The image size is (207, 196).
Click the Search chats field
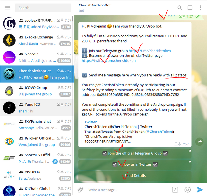pyautogui.click(x=43, y=8)
